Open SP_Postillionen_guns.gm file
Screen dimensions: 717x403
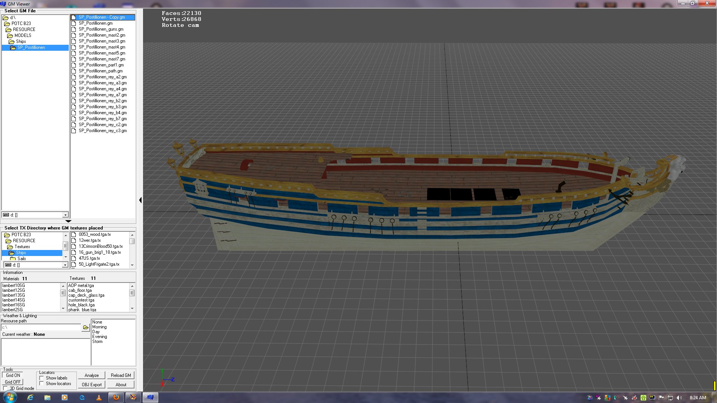(x=101, y=29)
